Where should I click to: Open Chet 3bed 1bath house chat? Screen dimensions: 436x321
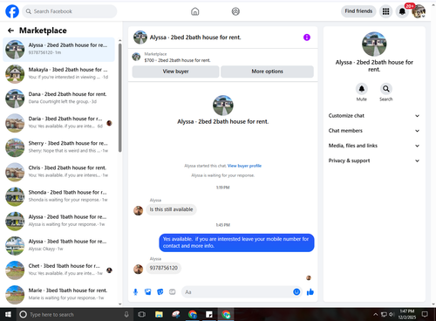pyautogui.click(x=58, y=270)
